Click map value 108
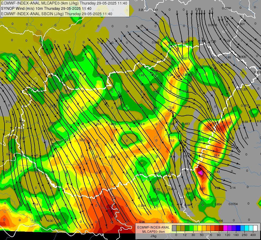Viewport: 261px width, 240px height. (52, 156)
